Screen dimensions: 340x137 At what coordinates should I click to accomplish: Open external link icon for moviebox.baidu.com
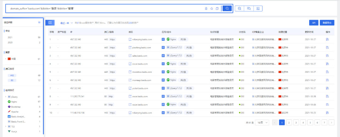130,72
